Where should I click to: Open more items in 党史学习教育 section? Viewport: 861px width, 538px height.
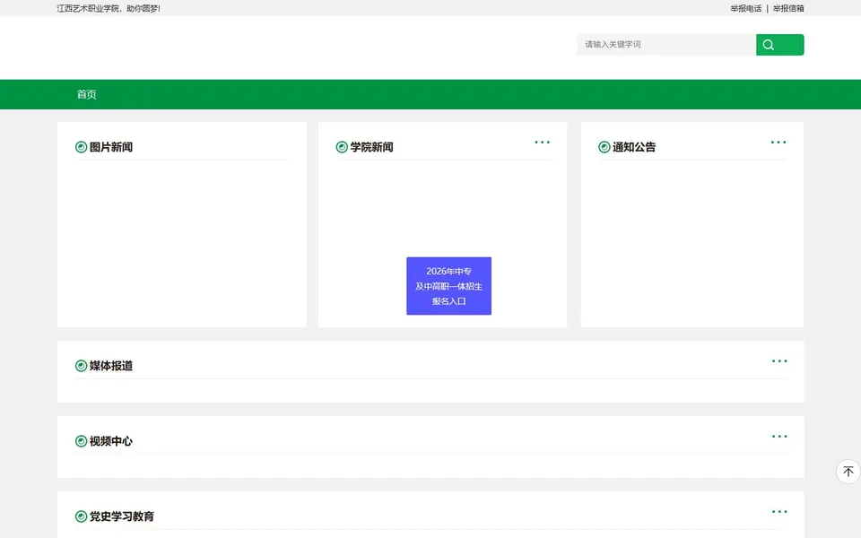pos(779,512)
